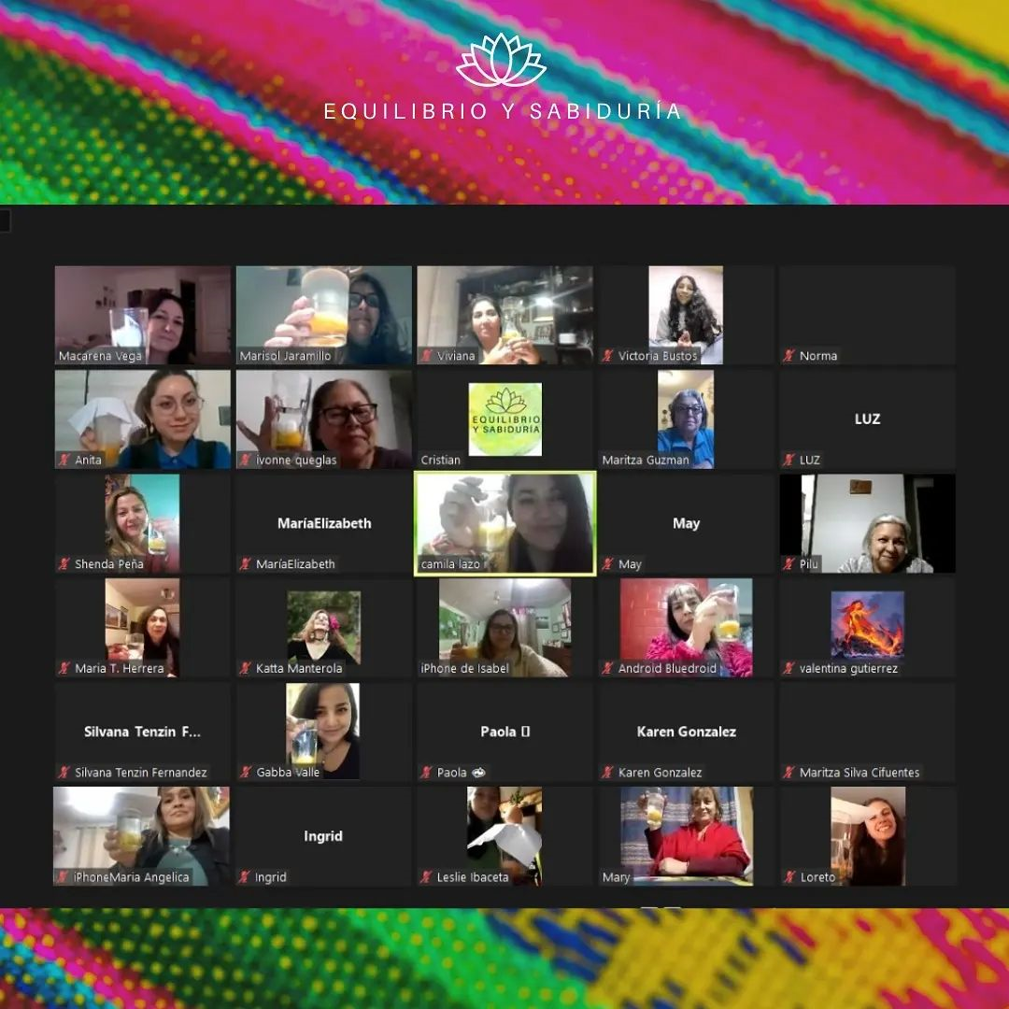Click the Maritza Silva Cifuentes name label

click(x=859, y=773)
